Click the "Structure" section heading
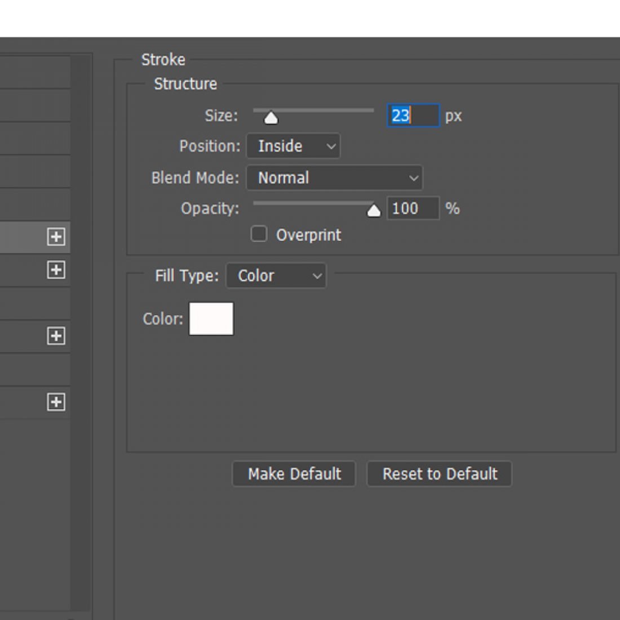Viewport: 620px width, 620px height. 185,84
